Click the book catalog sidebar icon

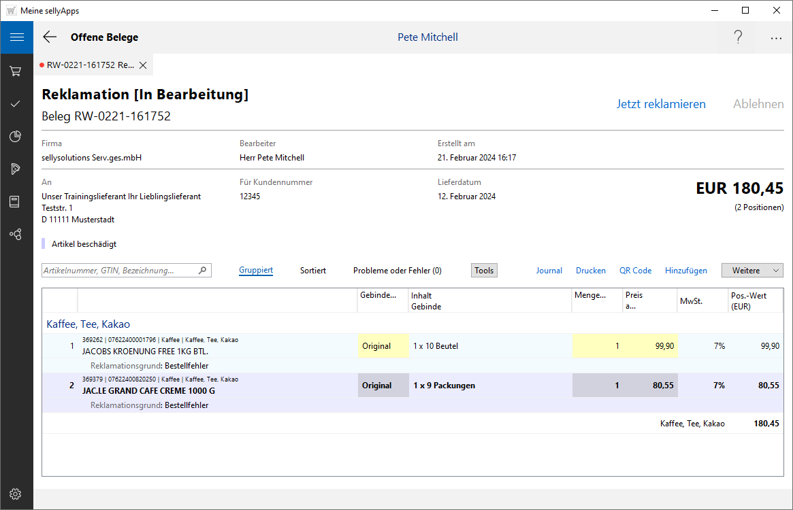pos(16,201)
